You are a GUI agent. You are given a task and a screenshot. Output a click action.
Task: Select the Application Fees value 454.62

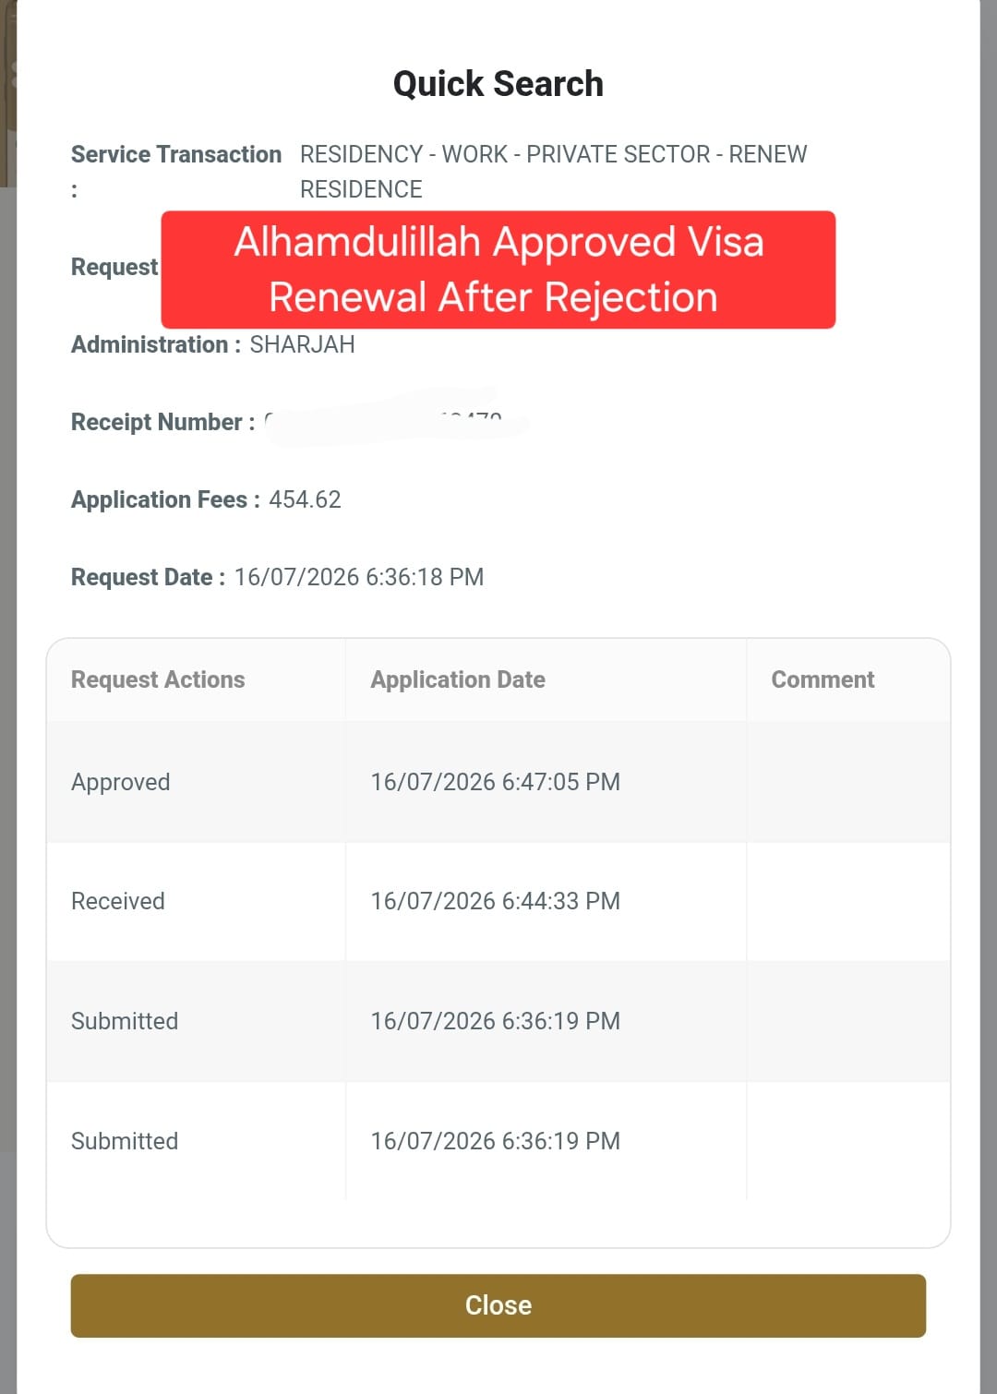(305, 499)
